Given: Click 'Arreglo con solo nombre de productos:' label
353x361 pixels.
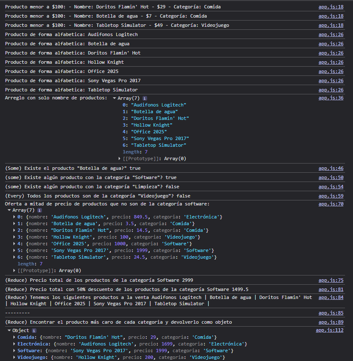Looking at the screenshot, I should coord(56,98).
